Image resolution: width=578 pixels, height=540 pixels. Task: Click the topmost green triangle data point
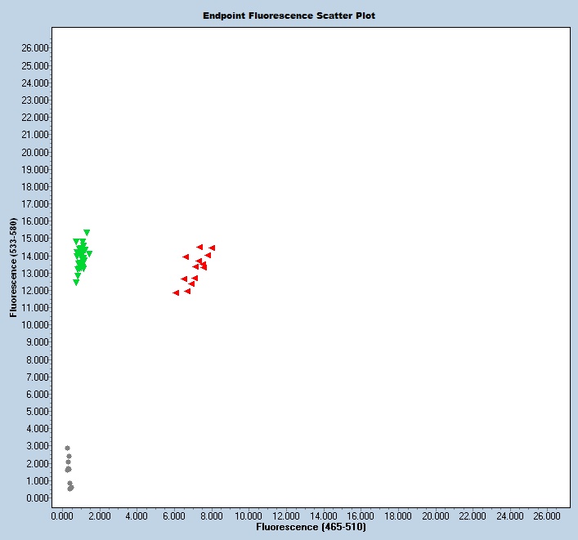point(87,233)
